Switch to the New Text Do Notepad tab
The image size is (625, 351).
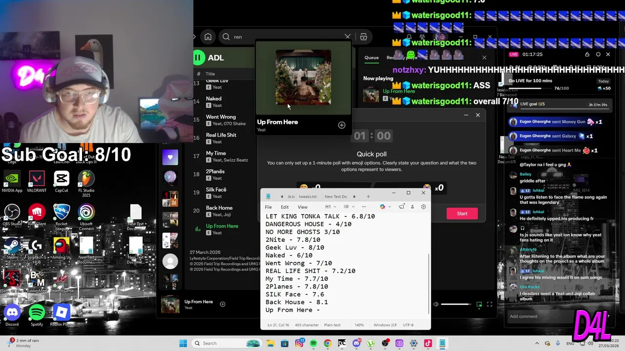coord(336,196)
